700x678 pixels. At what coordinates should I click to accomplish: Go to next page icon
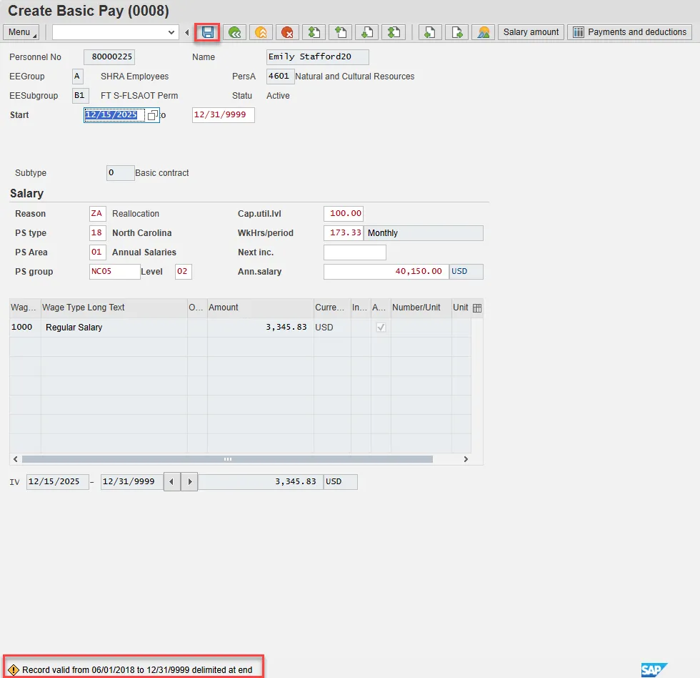coord(367,32)
